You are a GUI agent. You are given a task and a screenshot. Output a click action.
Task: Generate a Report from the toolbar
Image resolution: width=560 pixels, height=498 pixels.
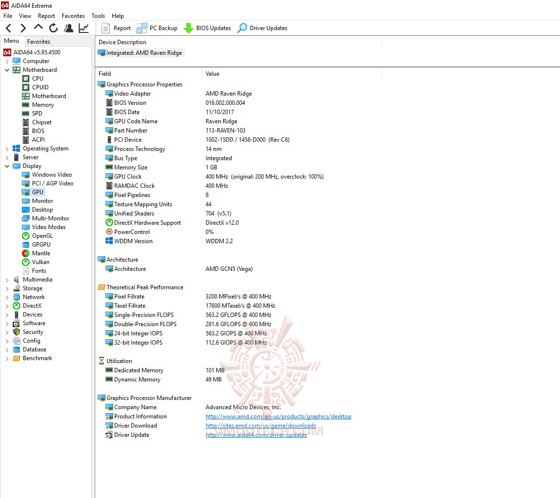coord(116,28)
